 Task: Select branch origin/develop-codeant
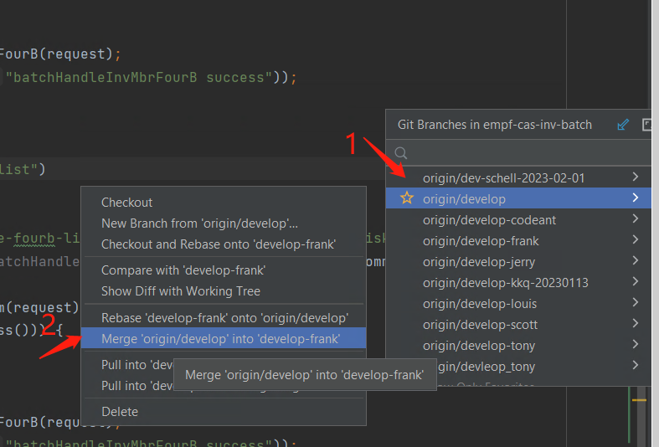click(x=518, y=219)
